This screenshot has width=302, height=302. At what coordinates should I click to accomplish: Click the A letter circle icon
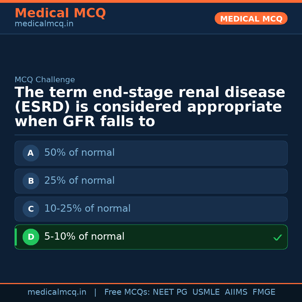[x=31, y=153]
